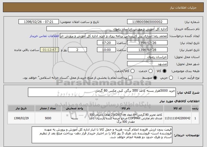Click the ساعت باقی مانده label

[x=27, y=50]
